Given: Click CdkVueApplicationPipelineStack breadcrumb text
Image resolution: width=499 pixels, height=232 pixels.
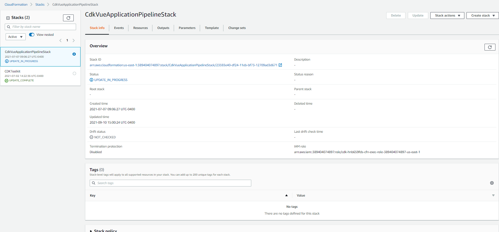Looking at the screenshot, I should (75, 4).
